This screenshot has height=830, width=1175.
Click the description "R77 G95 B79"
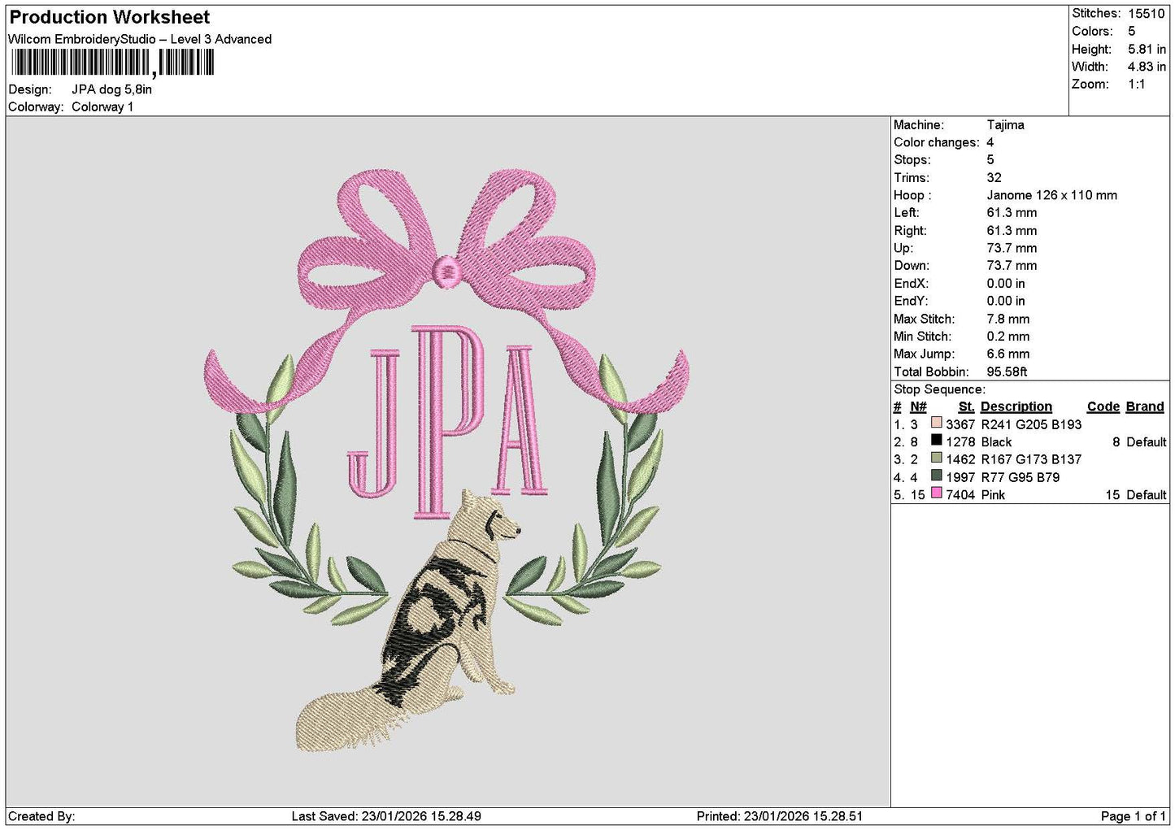click(x=1020, y=477)
